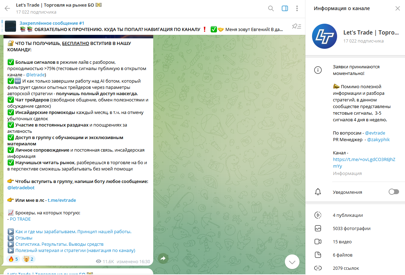Jump to bottom with down chevron button
405x275 pixels.
292,262
